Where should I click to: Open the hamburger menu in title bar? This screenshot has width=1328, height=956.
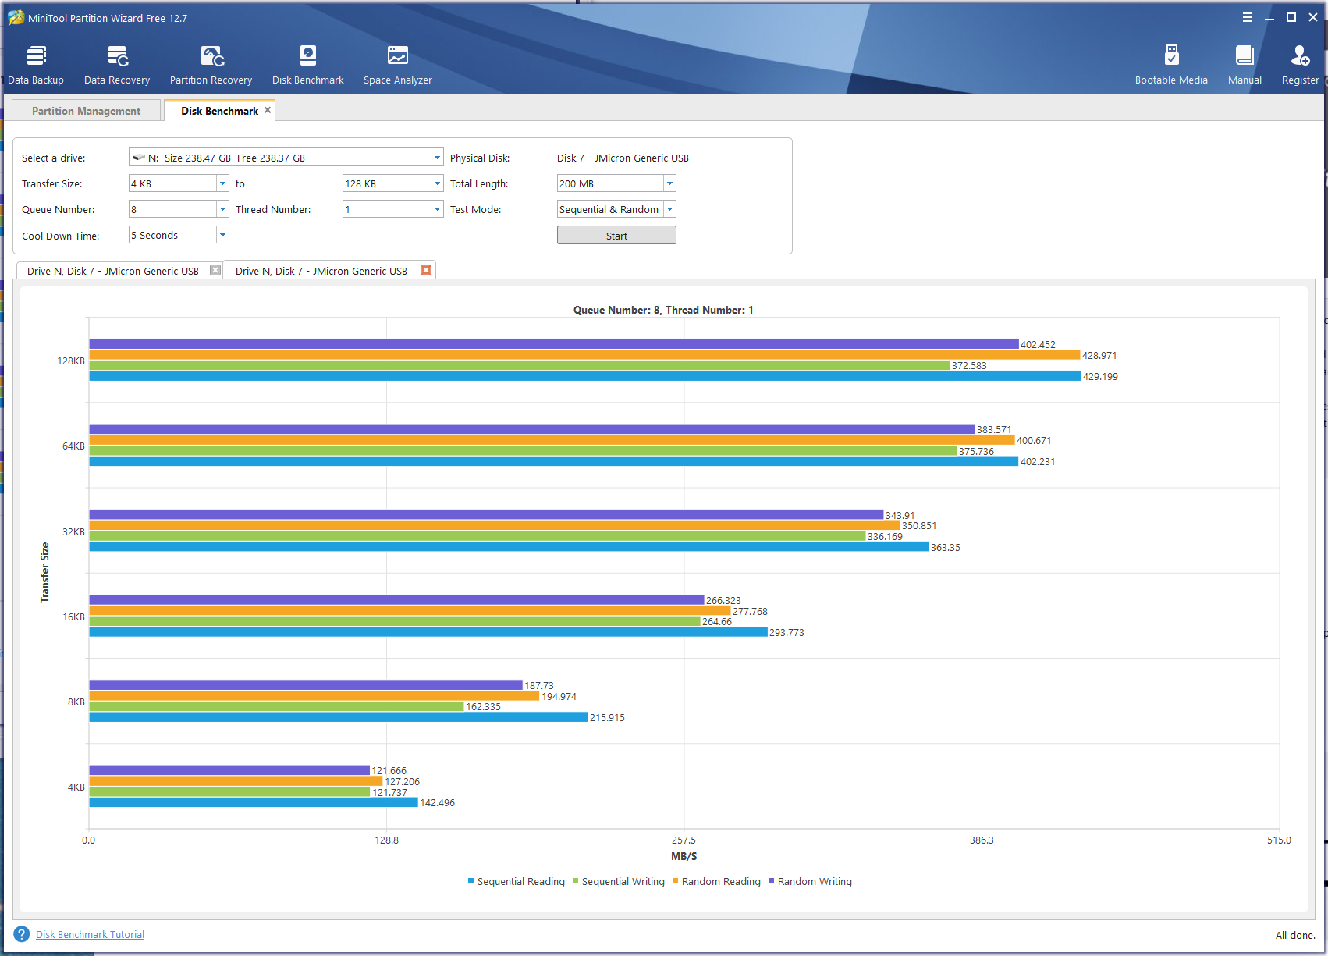click(1248, 17)
